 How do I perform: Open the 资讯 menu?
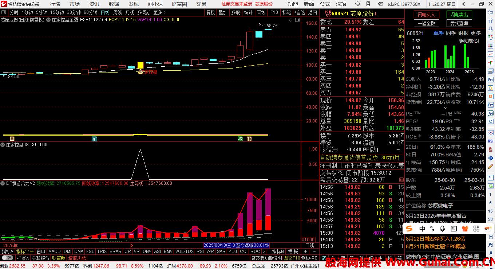(x=94, y=4)
